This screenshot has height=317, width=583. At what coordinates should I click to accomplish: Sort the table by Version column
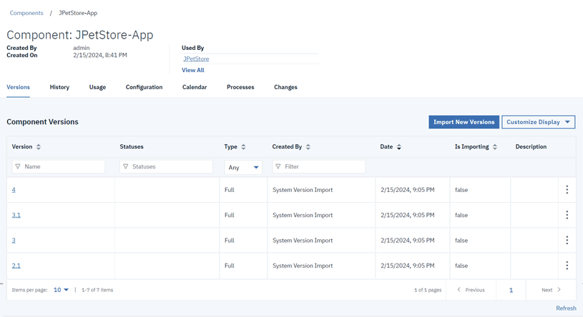click(39, 147)
